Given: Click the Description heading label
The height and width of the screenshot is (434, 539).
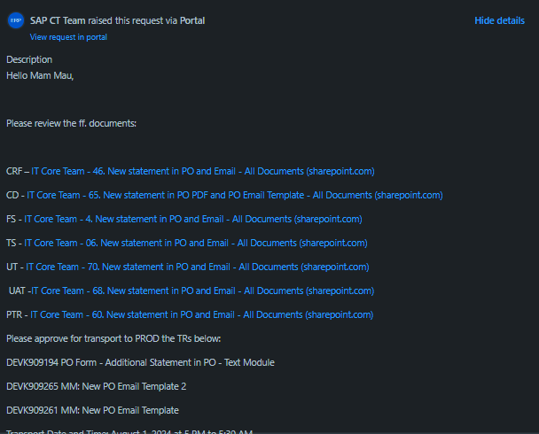Looking at the screenshot, I should click(x=29, y=59).
